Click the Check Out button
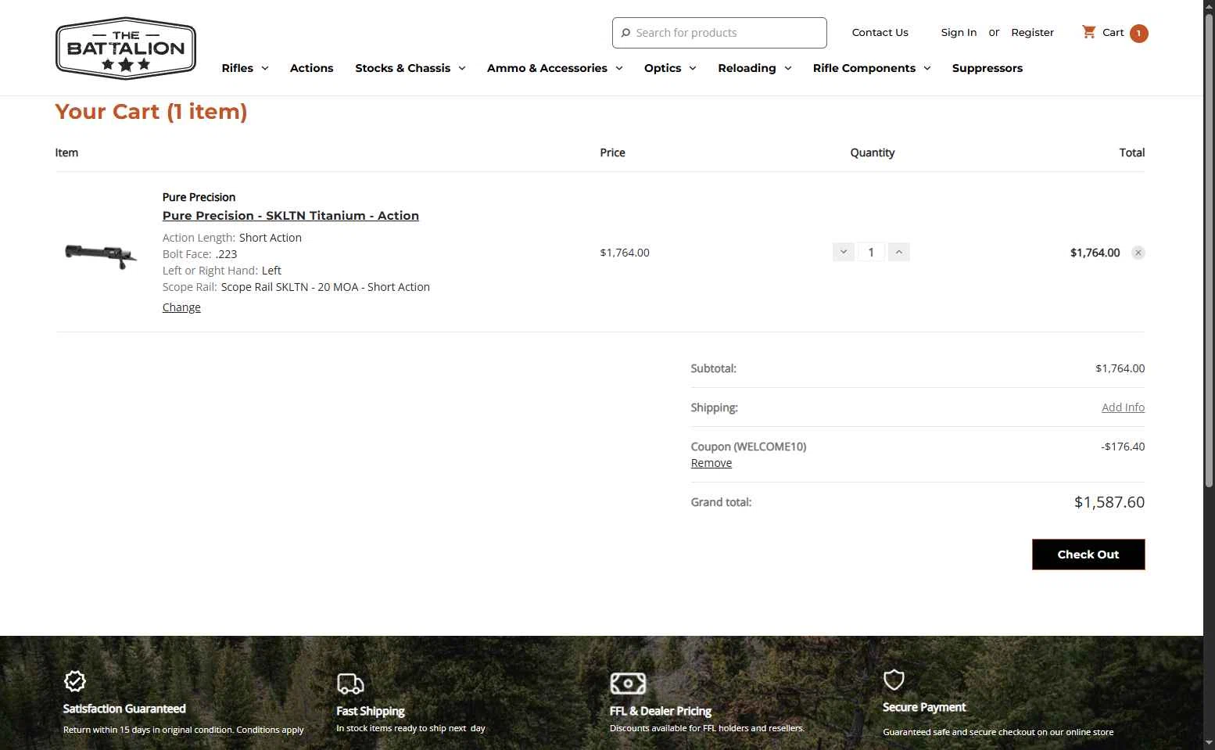 click(x=1088, y=554)
